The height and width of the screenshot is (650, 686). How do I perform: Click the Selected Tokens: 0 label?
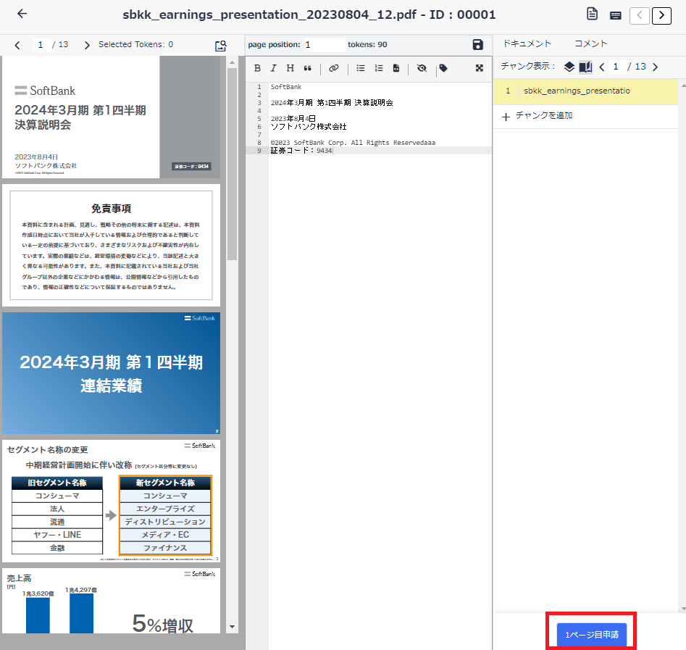135,44
